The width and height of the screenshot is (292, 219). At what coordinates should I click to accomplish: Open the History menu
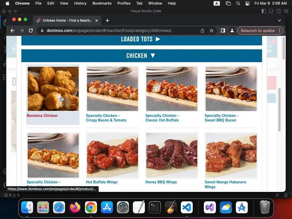point(80,3)
